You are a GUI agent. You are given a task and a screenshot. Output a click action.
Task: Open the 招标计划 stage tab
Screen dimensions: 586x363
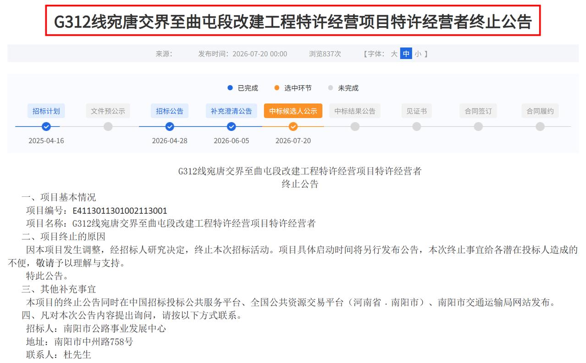pos(46,111)
